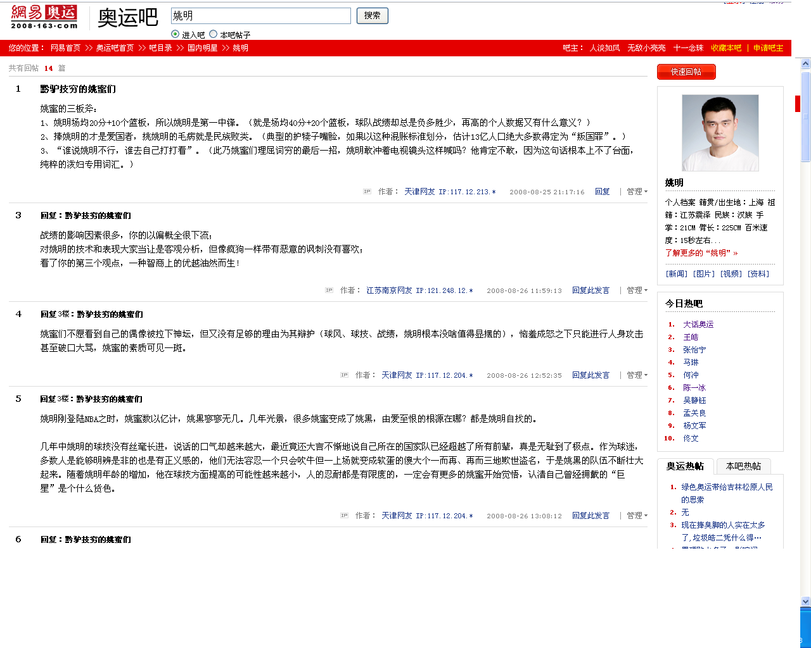The width and height of the screenshot is (811, 648).
Task: Select the 本吧帖子 radio option
Action: pyautogui.click(x=214, y=34)
